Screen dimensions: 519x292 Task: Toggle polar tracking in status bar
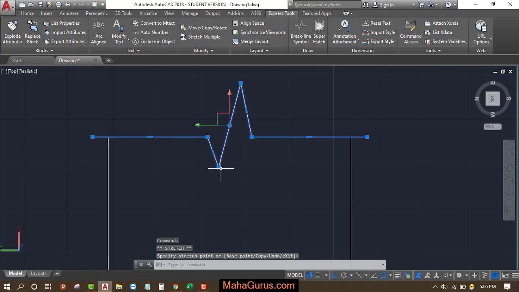344,275
